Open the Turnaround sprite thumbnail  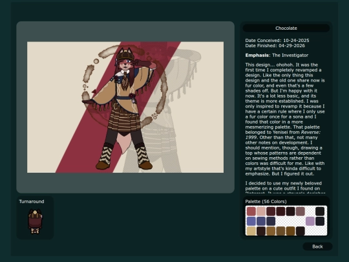click(35, 221)
